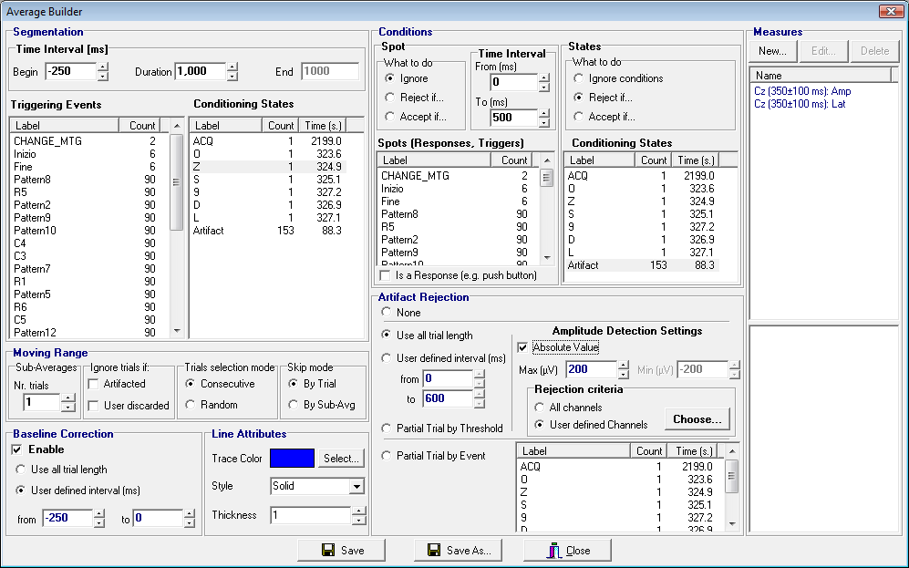
Task: Click the Thickness field
Action: point(311,515)
